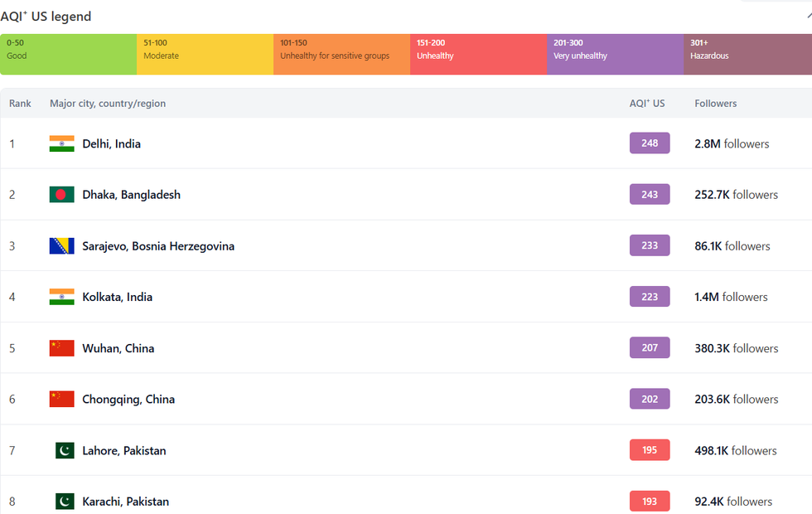Click the Rank column header

[x=20, y=104]
